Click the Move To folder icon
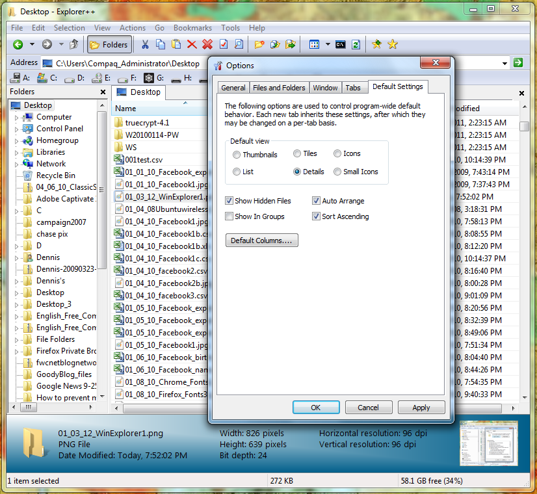 pos(291,44)
